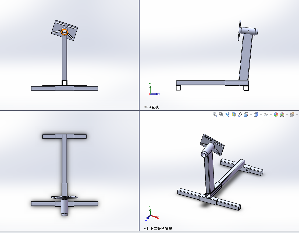Screen dimensions: 299x233
Task: Restore the Previous View
Action: point(227,114)
